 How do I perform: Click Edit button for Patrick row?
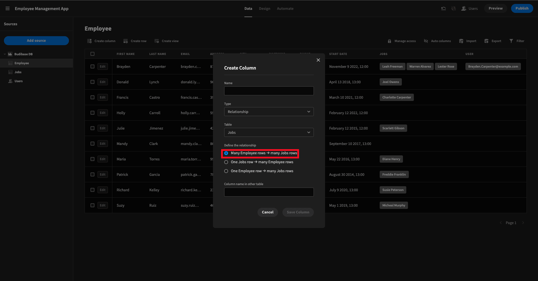[x=103, y=174]
